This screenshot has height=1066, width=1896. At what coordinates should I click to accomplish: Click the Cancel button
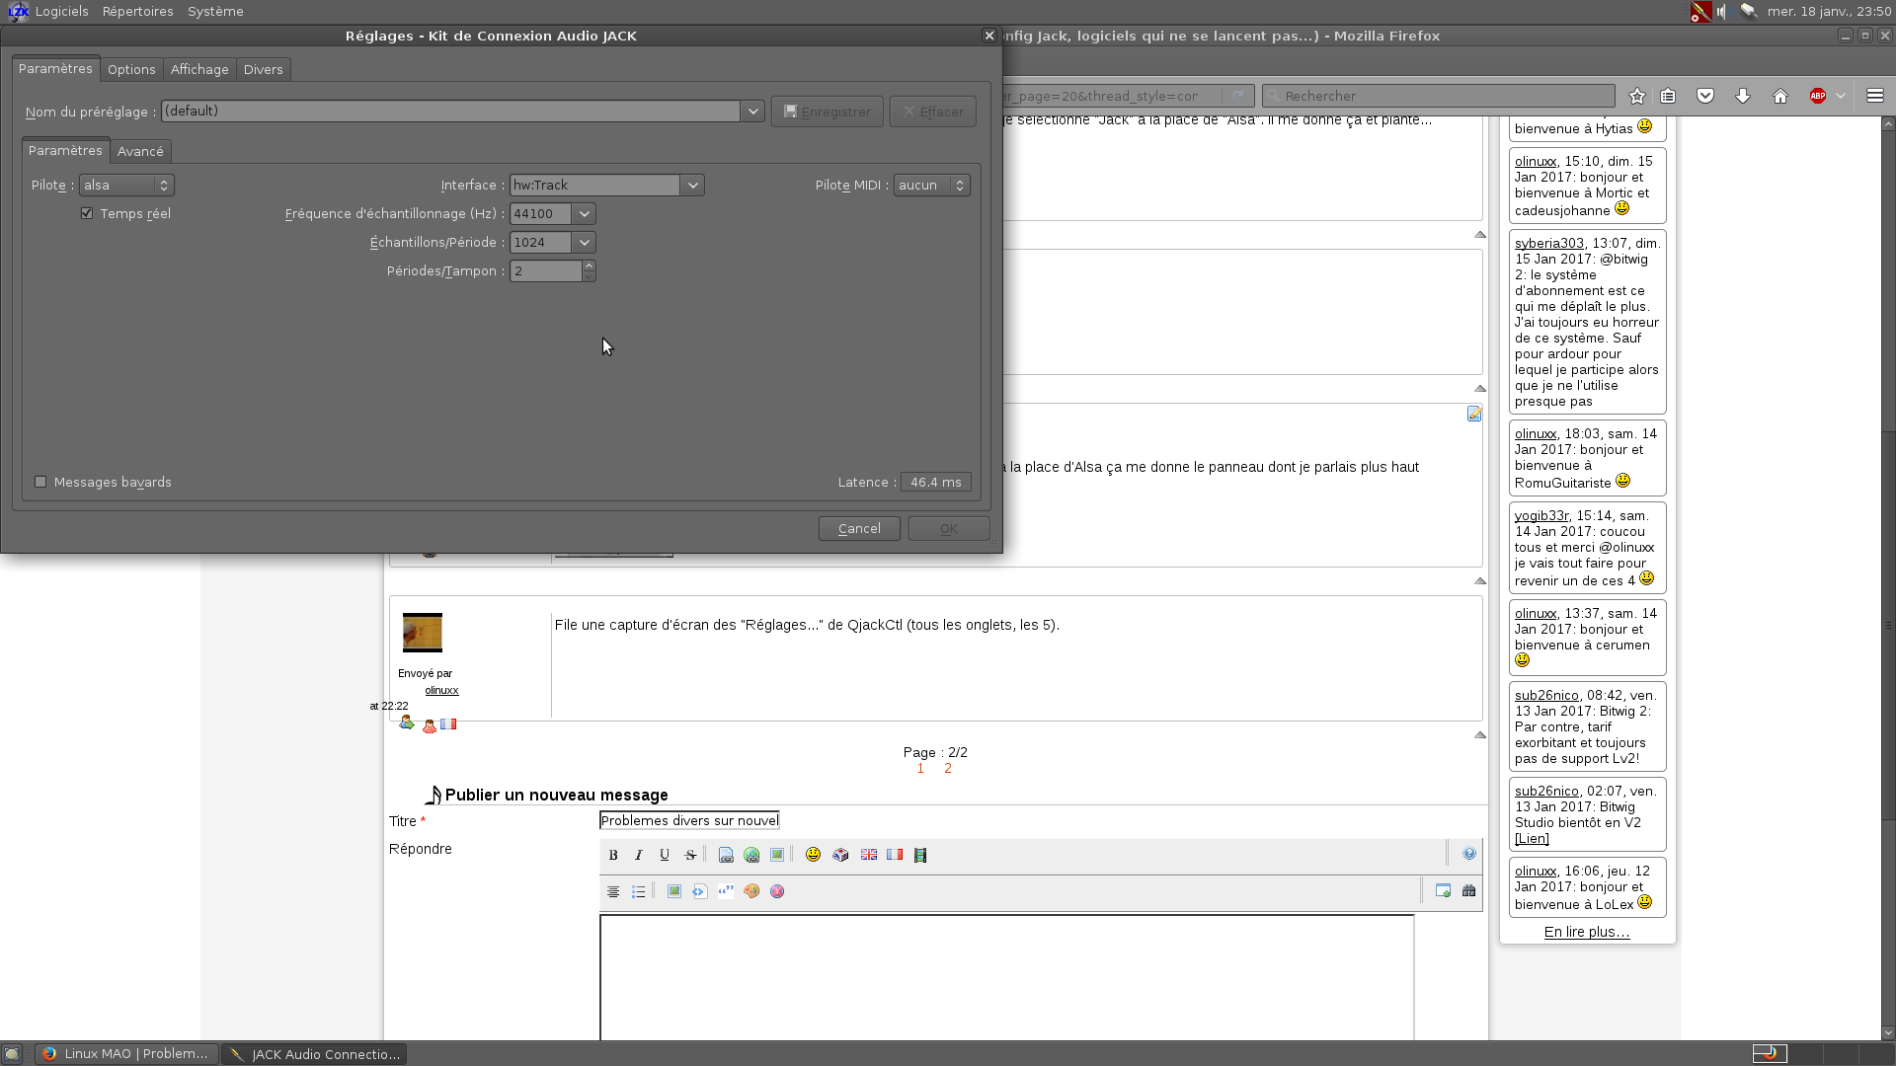[859, 529]
